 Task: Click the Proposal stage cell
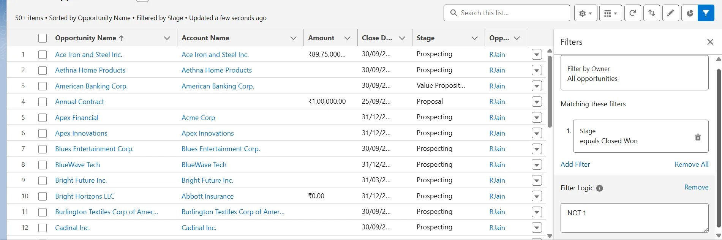coord(430,101)
